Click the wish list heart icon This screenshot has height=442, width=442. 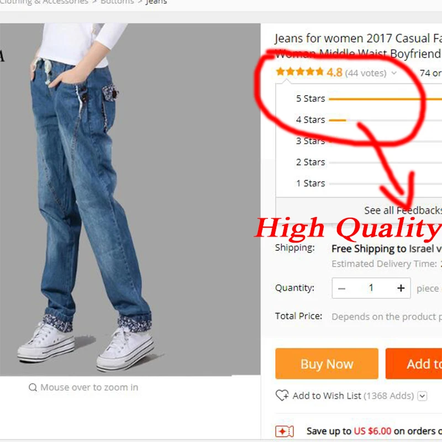tap(282, 396)
